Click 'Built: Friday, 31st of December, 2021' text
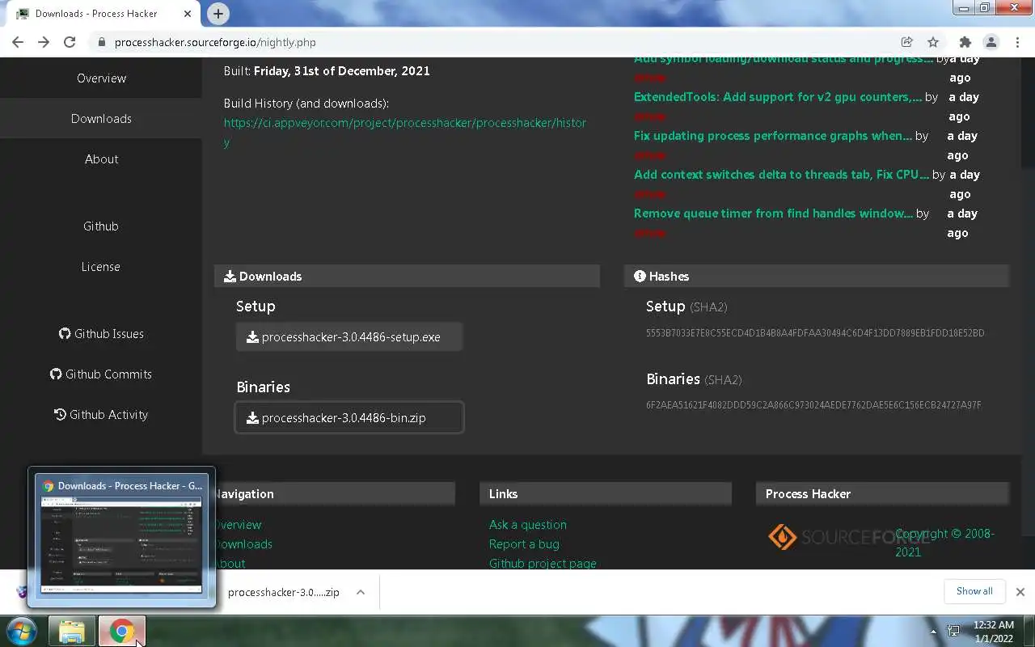1035x647 pixels. 327,71
